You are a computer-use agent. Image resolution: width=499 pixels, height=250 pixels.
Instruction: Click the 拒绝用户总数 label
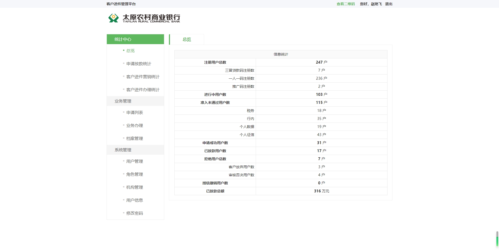pyautogui.click(x=215, y=159)
